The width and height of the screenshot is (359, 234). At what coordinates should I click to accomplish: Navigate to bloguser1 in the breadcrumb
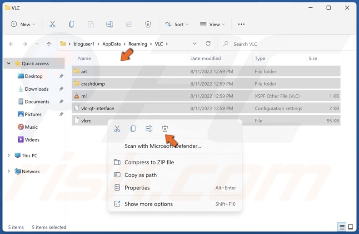click(84, 44)
